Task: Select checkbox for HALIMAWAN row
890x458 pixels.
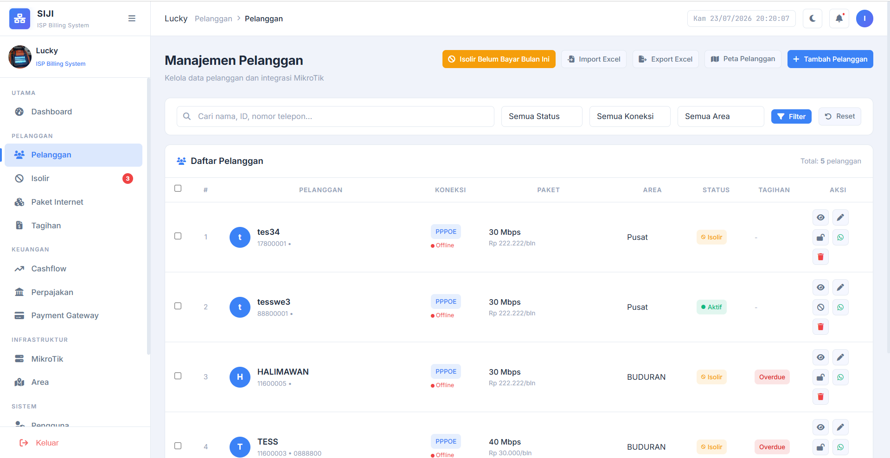Action: [178, 376]
